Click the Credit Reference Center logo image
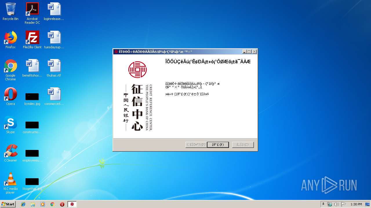371x208 pixels. (138, 96)
